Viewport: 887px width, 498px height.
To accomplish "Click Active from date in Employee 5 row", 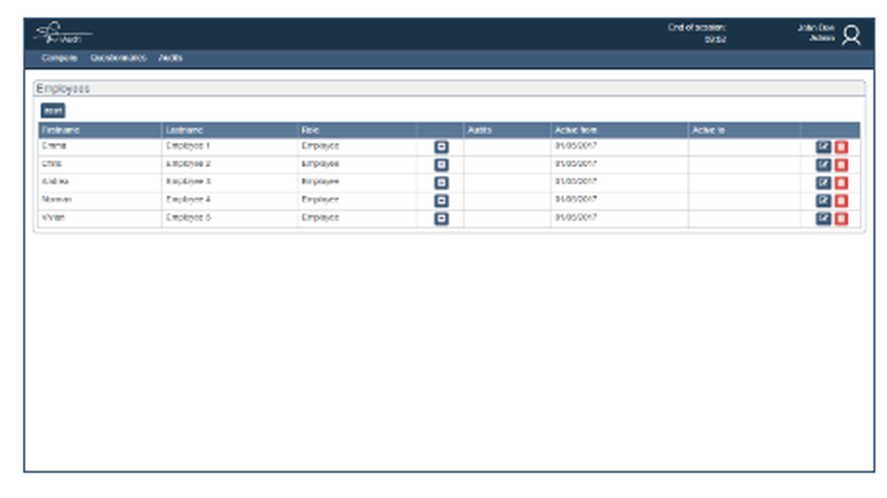I will [x=576, y=217].
